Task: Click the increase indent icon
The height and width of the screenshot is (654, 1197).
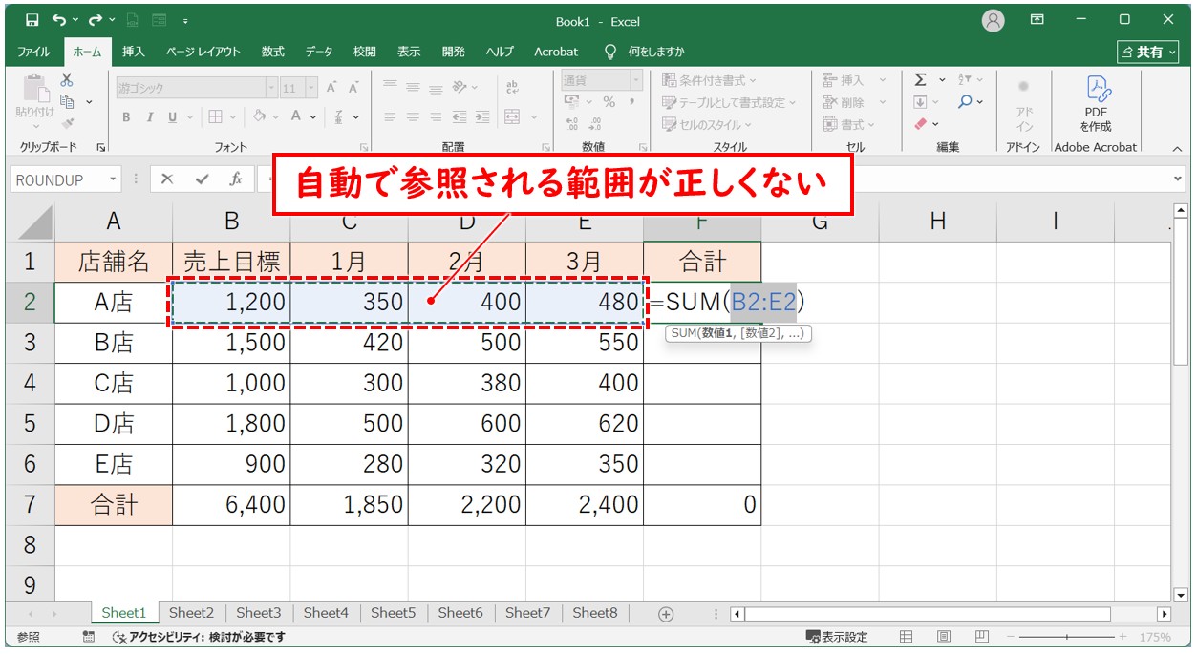Action: tap(481, 116)
